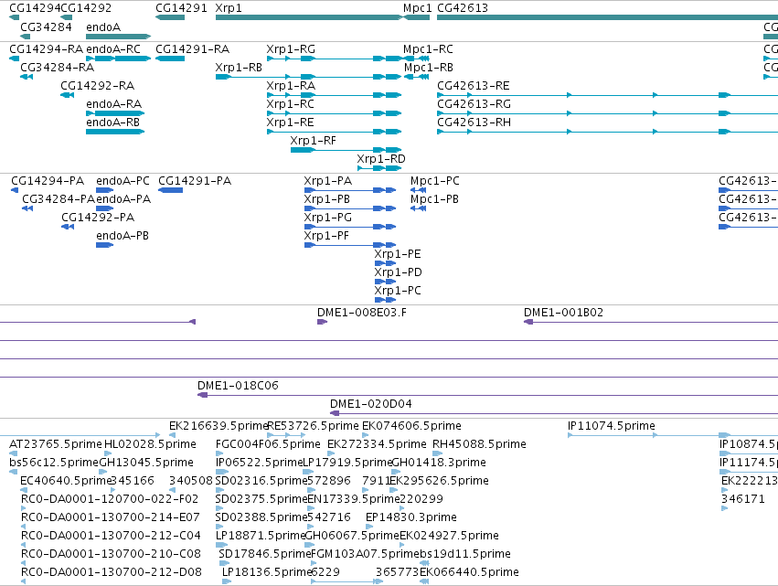This screenshot has width=778, height=586.
Task: Select protein Xrp1-PD label
Action: coord(398,273)
